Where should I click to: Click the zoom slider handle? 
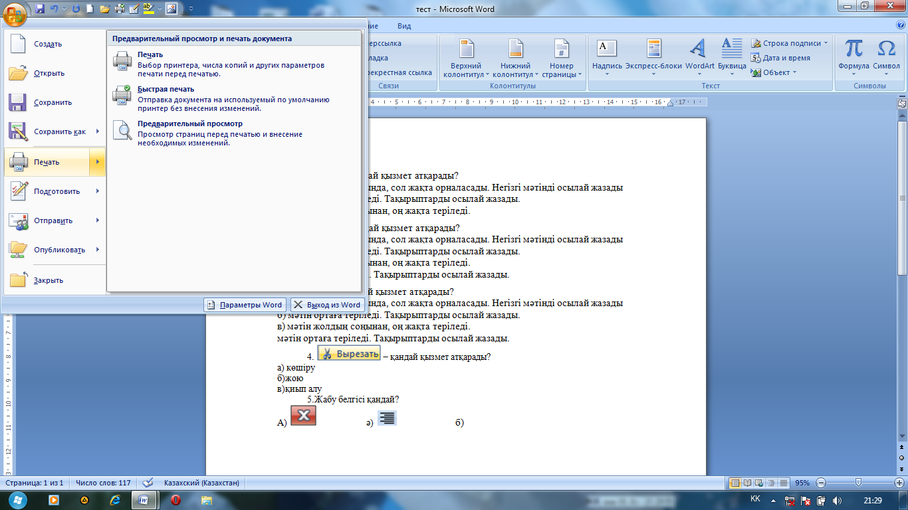coord(859,482)
